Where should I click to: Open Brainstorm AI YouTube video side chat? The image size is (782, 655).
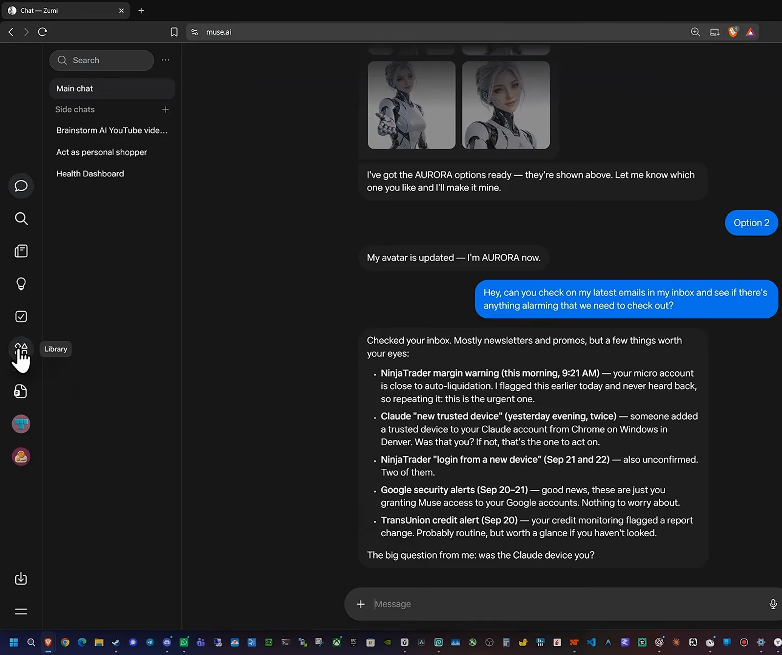pos(112,131)
